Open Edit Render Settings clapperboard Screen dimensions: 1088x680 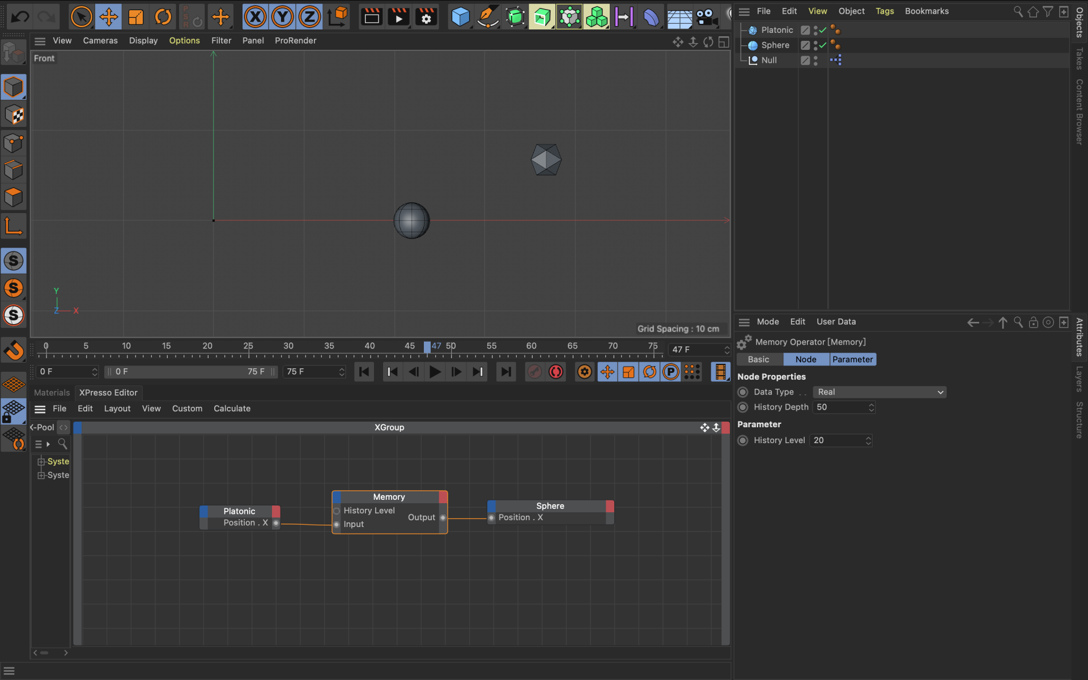click(x=426, y=17)
